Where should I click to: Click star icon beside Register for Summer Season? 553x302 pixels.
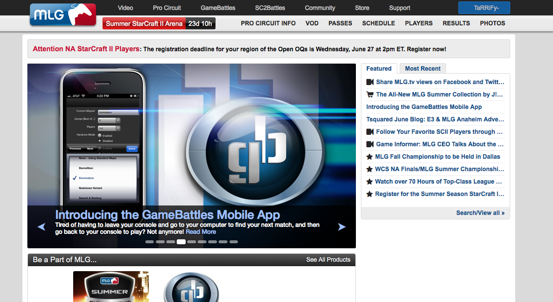coord(369,194)
